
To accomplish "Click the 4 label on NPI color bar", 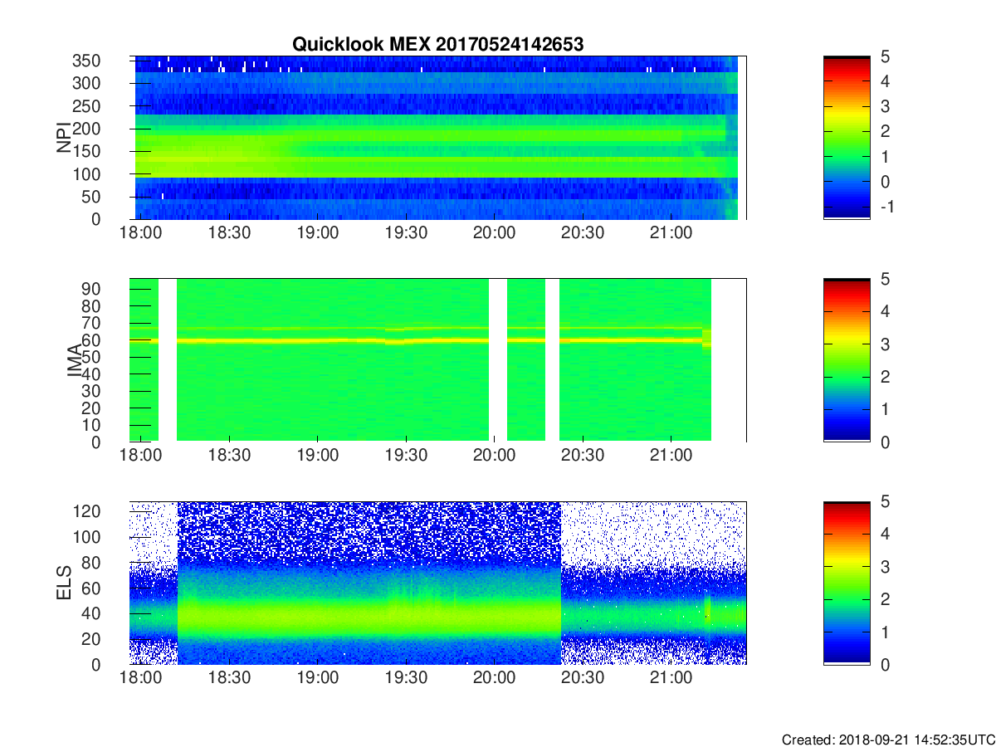I will pyautogui.click(x=884, y=81).
